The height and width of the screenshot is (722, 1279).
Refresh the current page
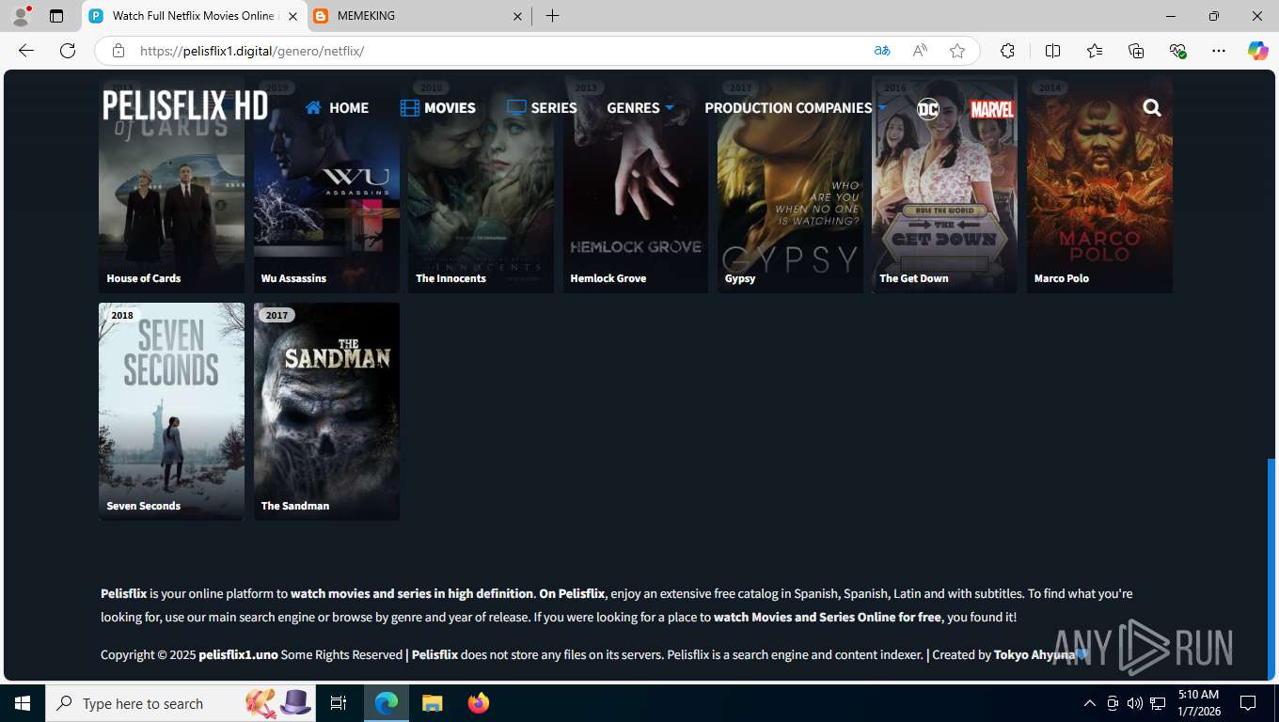point(68,51)
